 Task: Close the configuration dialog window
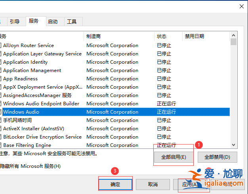point(242,6)
